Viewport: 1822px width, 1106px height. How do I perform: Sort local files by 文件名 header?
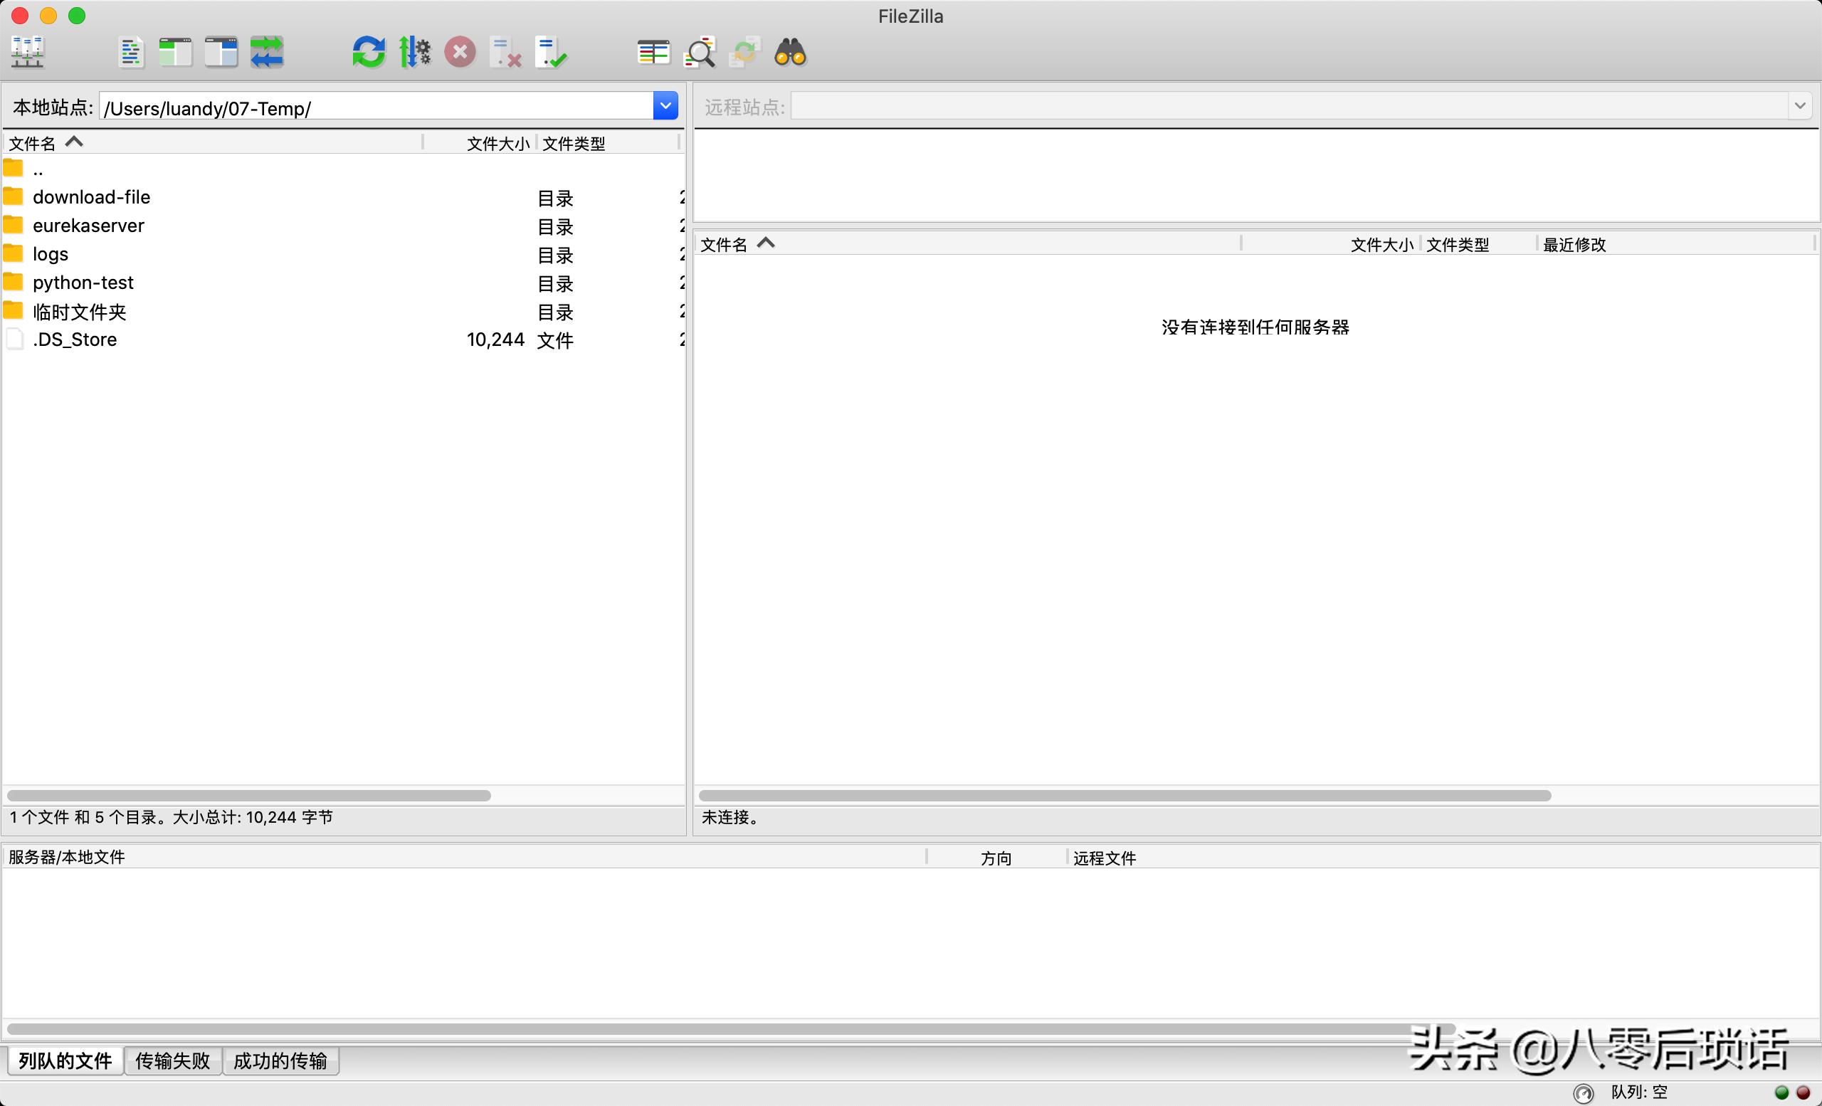coord(33,142)
